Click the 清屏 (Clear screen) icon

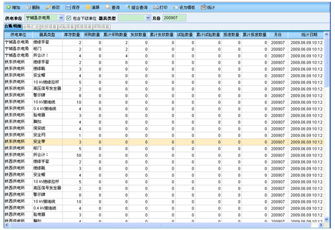coord(88,8)
